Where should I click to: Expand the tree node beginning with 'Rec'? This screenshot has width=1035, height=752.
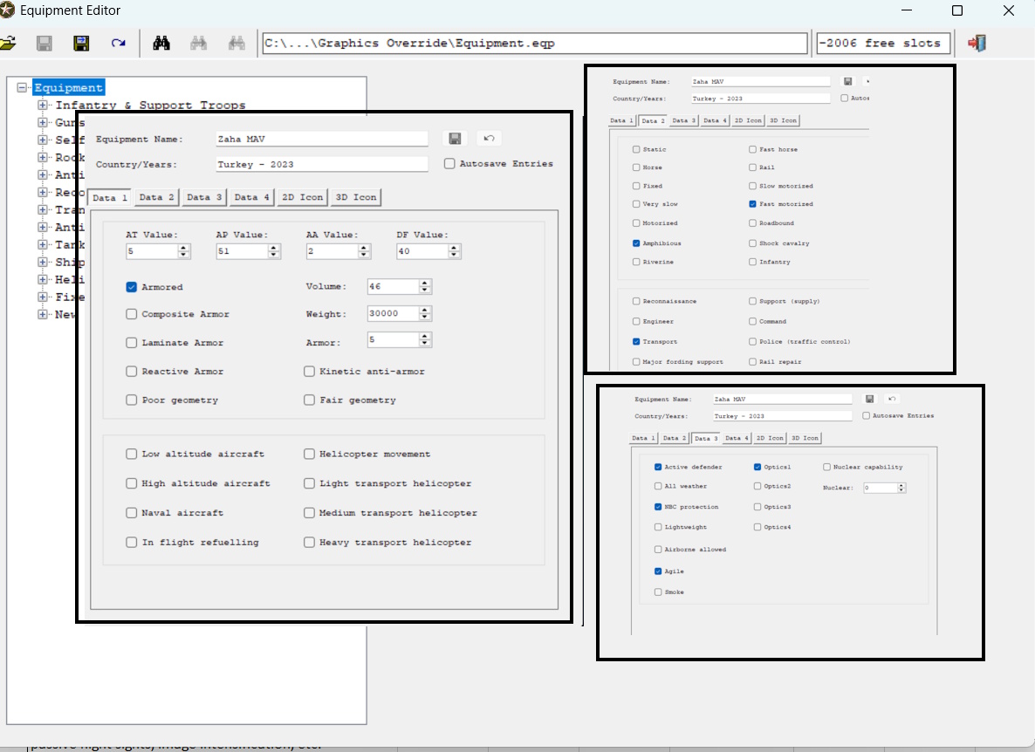(x=42, y=192)
